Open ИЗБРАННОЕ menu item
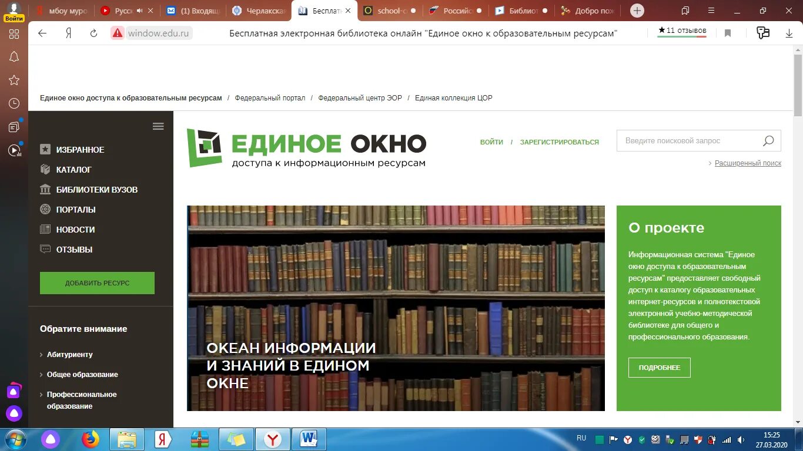The width and height of the screenshot is (803, 451). pyautogui.click(x=80, y=150)
